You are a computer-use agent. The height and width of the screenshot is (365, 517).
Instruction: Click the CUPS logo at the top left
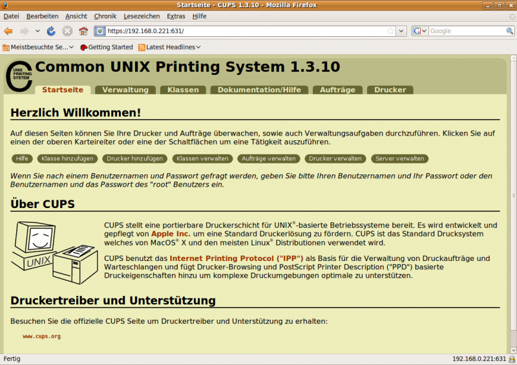(x=19, y=76)
